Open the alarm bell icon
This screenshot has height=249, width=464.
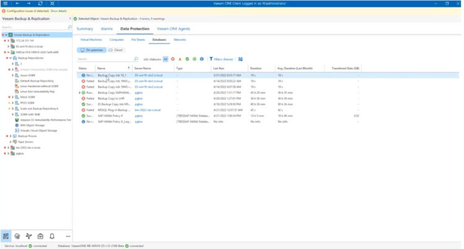tap(52, 236)
